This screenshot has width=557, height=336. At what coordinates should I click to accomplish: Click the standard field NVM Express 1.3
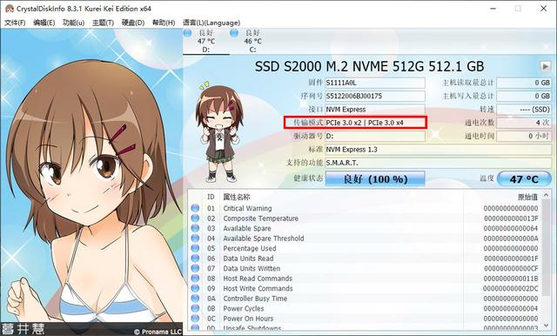439,150
